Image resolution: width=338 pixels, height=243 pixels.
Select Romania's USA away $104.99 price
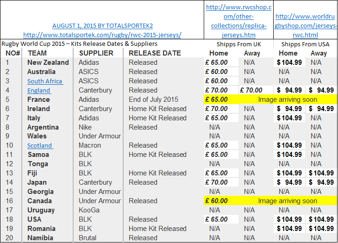pos(321,229)
